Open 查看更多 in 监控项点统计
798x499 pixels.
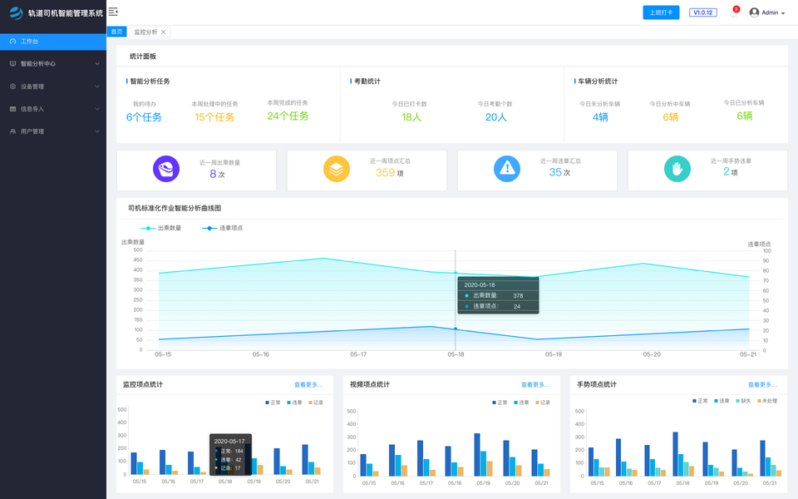[x=308, y=385]
